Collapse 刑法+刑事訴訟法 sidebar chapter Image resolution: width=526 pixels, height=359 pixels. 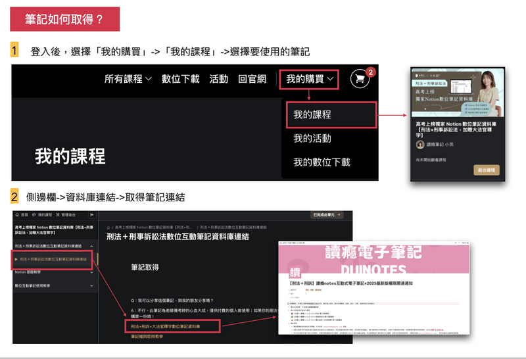click(x=92, y=246)
